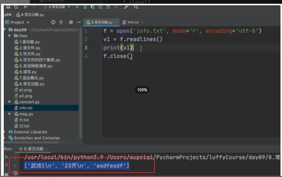
Task: Navigate forward with the right arrow
Action: [x=34, y=7]
